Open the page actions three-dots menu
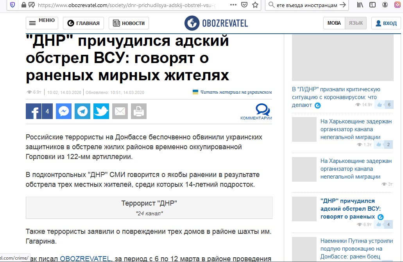The width and height of the screenshot is (403, 262). tap(233, 5)
